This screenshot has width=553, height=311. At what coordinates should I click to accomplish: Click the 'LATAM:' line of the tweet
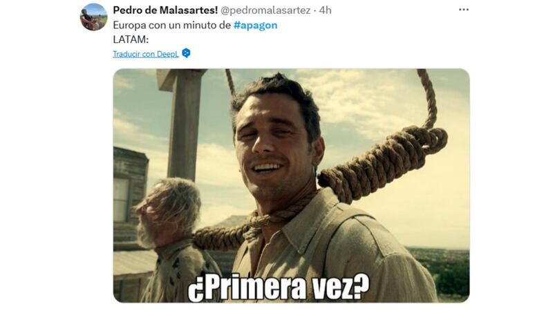(131, 39)
